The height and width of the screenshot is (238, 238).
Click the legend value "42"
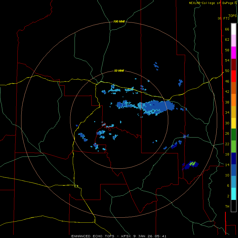pos(227,91)
